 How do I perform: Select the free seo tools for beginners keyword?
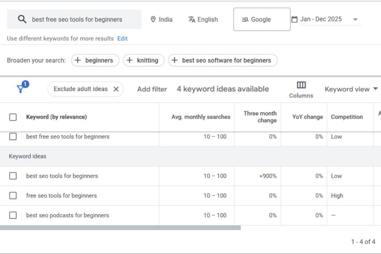13,196
